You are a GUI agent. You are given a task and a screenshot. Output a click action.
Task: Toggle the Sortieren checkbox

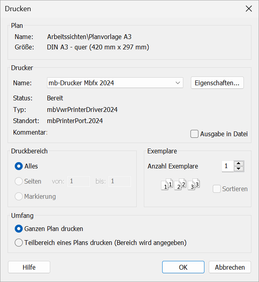pyautogui.click(x=217, y=189)
